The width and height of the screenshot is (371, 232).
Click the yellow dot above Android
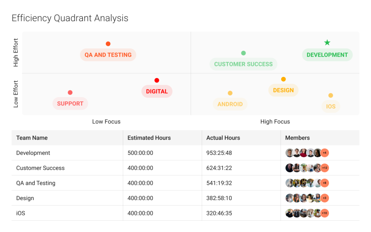click(230, 93)
